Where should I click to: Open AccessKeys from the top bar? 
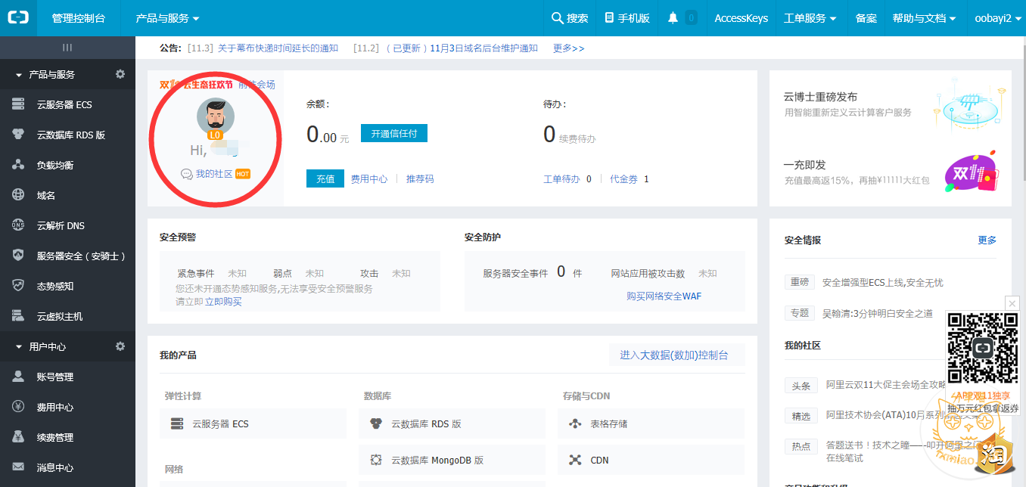pos(742,18)
